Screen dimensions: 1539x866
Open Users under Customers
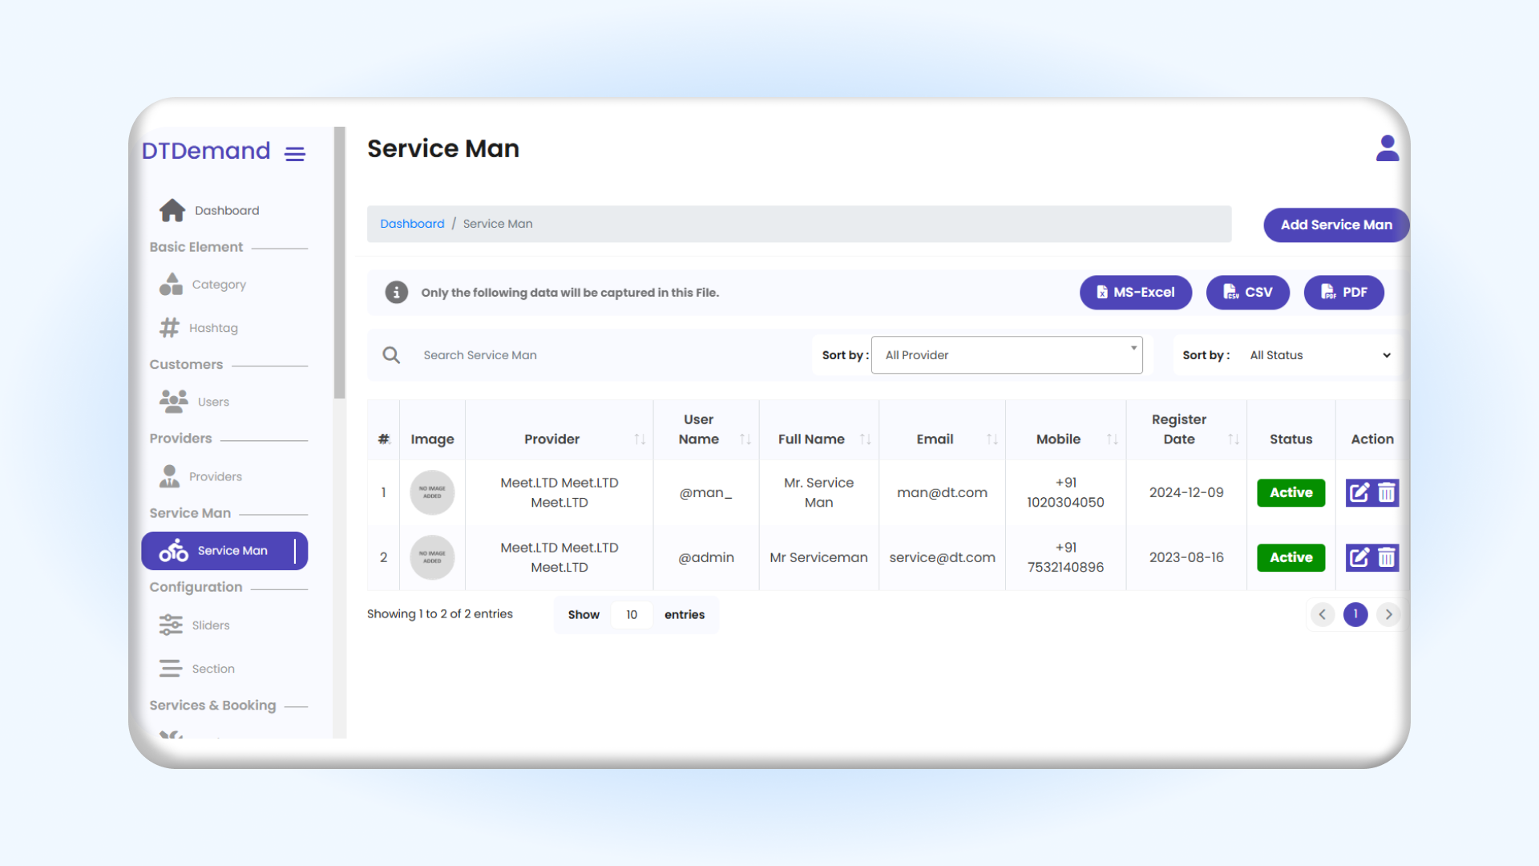coord(213,401)
